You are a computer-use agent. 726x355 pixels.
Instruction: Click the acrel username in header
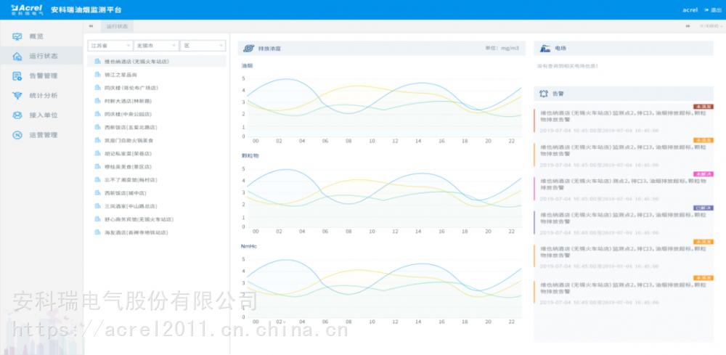click(690, 9)
